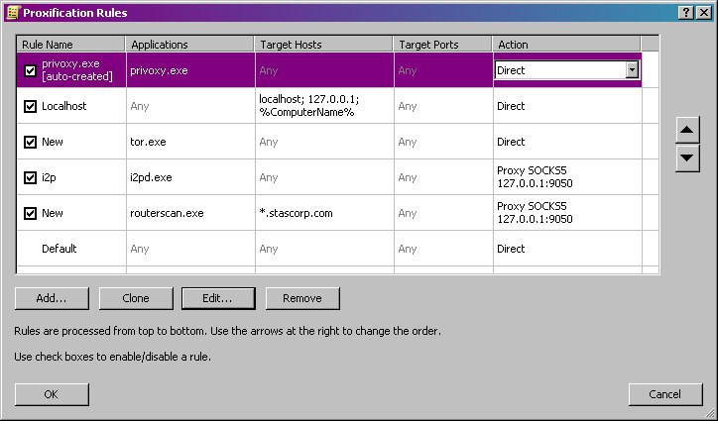718x421 pixels.
Task: Click Any target ports for the i2p rule
Action: point(443,177)
